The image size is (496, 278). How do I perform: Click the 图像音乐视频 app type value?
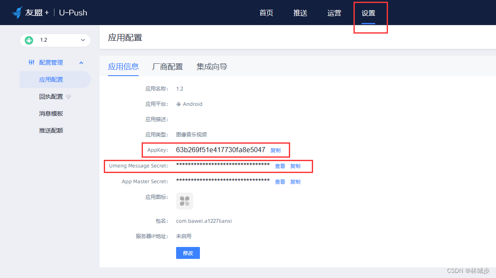[x=191, y=134]
